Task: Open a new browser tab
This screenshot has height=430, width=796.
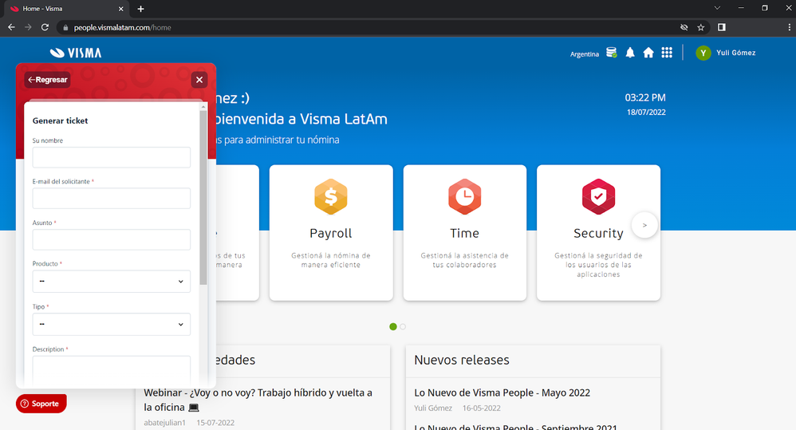Action: click(x=140, y=9)
